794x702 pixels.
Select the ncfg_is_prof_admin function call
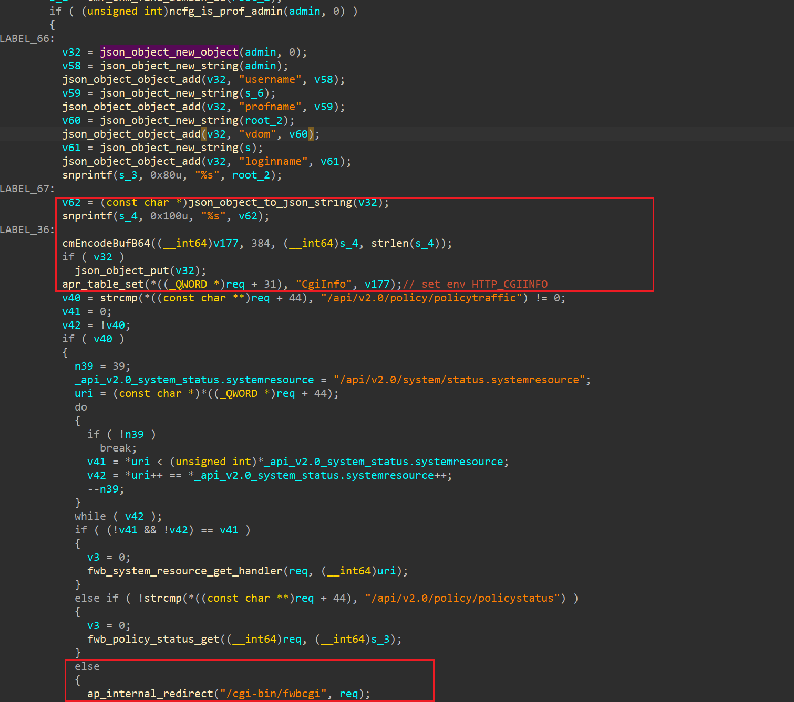point(226,11)
